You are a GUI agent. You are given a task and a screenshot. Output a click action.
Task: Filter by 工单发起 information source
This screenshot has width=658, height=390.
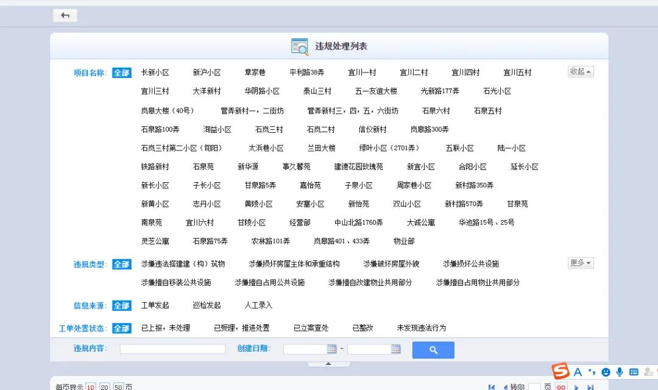coord(155,305)
